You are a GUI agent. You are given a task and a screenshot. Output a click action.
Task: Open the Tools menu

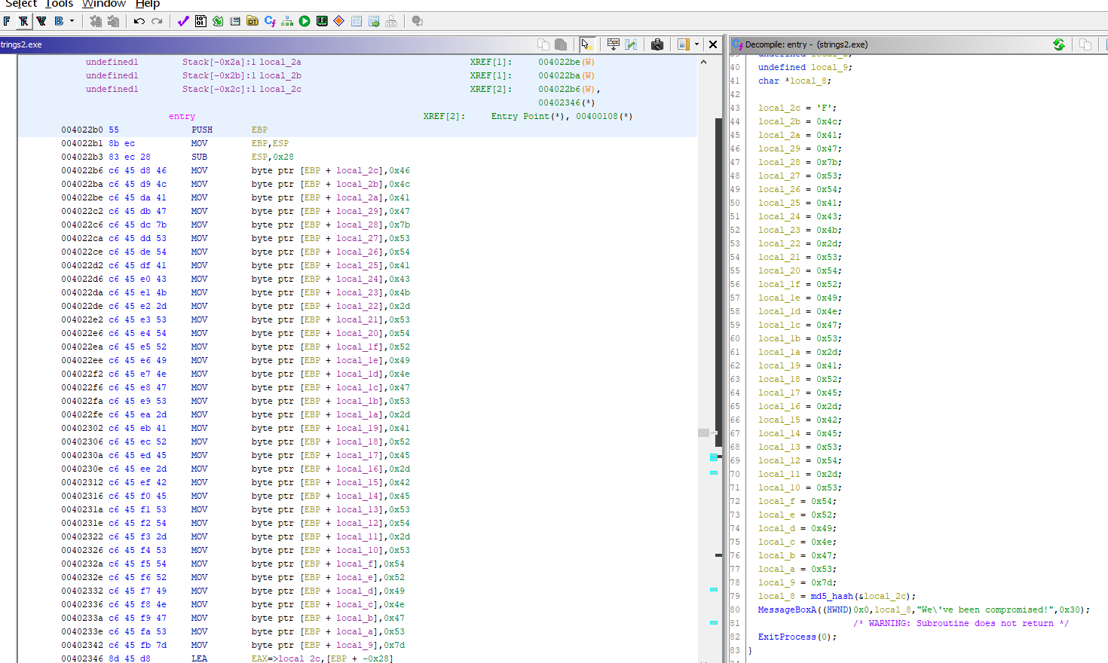coord(60,4)
